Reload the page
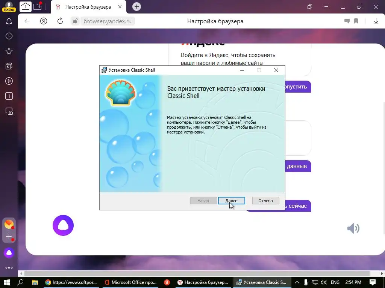 pyautogui.click(x=60, y=21)
